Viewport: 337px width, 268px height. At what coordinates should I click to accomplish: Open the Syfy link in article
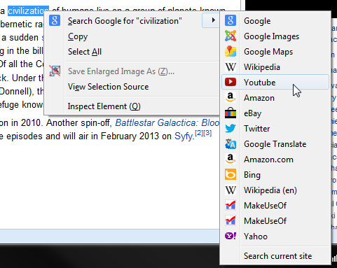pyautogui.click(x=184, y=136)
